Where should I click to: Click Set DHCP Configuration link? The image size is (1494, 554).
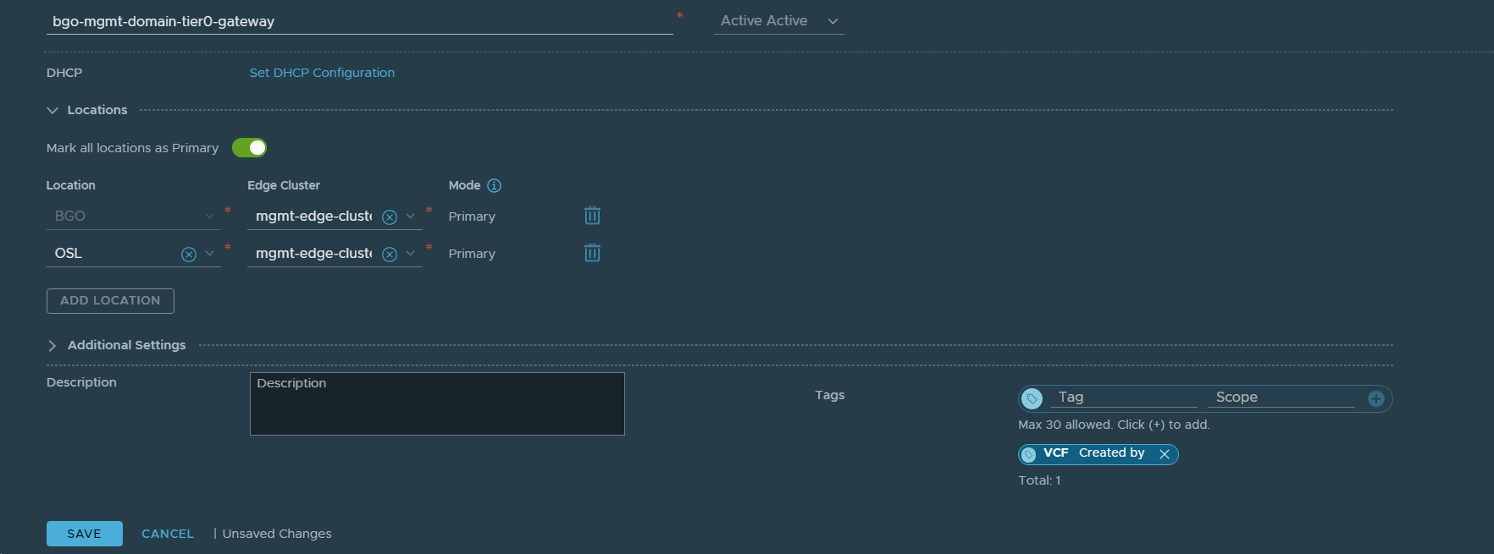(322, 73)
